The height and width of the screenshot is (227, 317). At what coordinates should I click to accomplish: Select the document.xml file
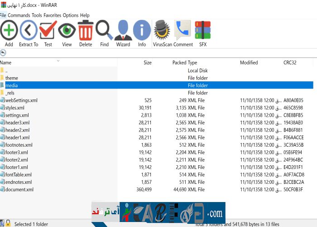pyautogui.click(x=19, y=189)
